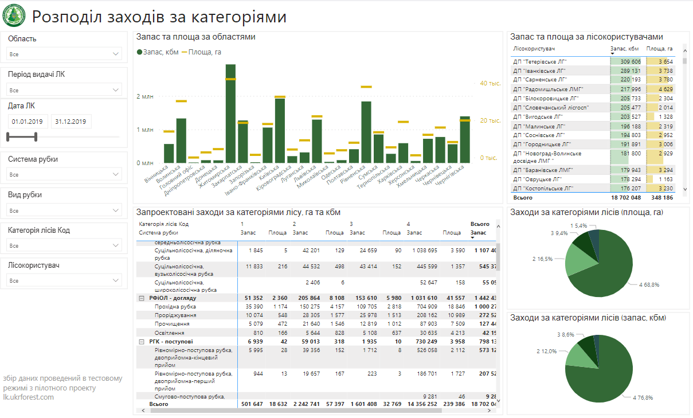Click the sort arrow under Всього Запас column
This screenshot has height=418, width=693.
472,237
